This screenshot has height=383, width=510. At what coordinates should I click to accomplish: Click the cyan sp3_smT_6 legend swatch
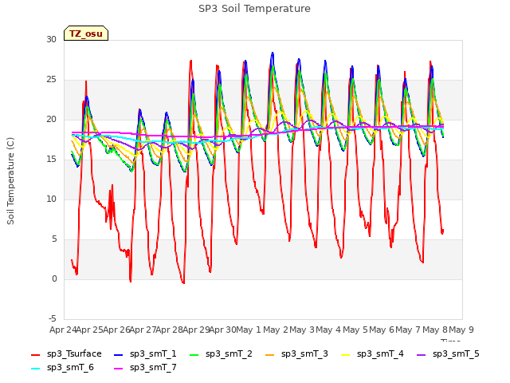(x=35, y=369)
